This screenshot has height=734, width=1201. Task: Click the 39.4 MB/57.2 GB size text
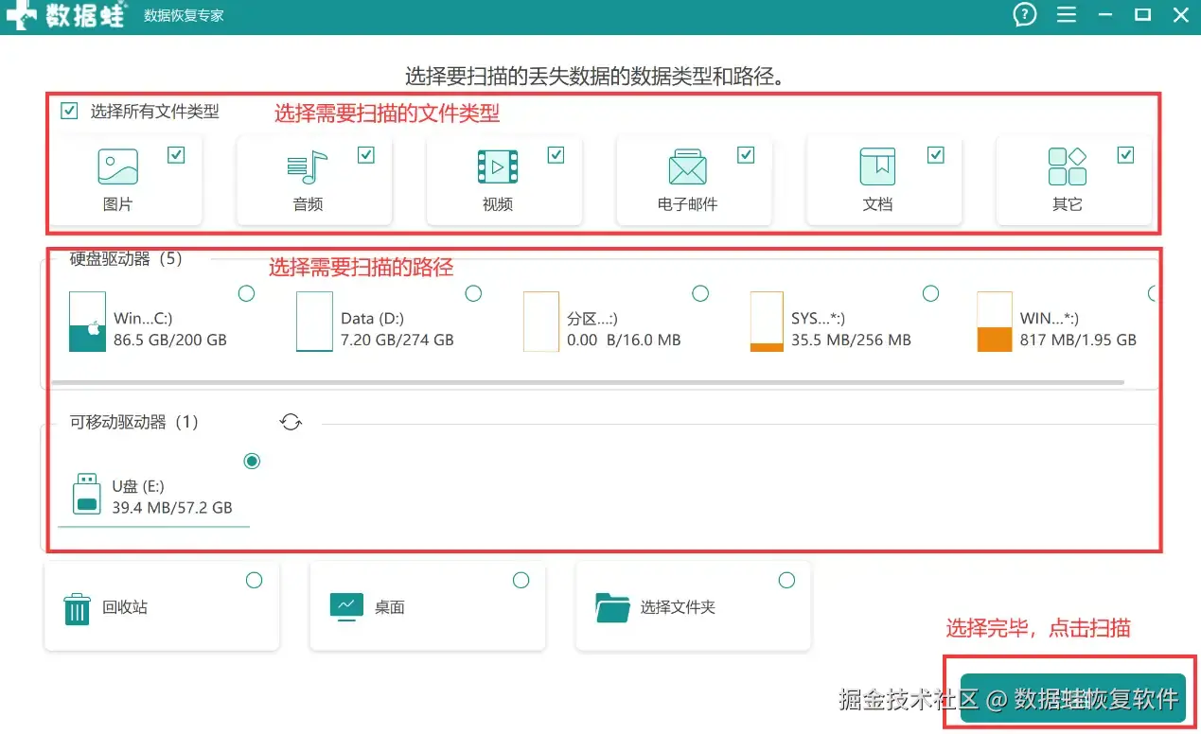(172, 507)
